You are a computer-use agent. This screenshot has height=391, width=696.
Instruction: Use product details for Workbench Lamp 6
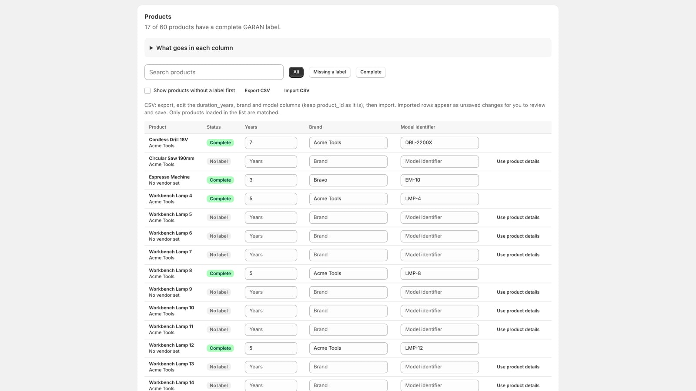click(518, 236)
